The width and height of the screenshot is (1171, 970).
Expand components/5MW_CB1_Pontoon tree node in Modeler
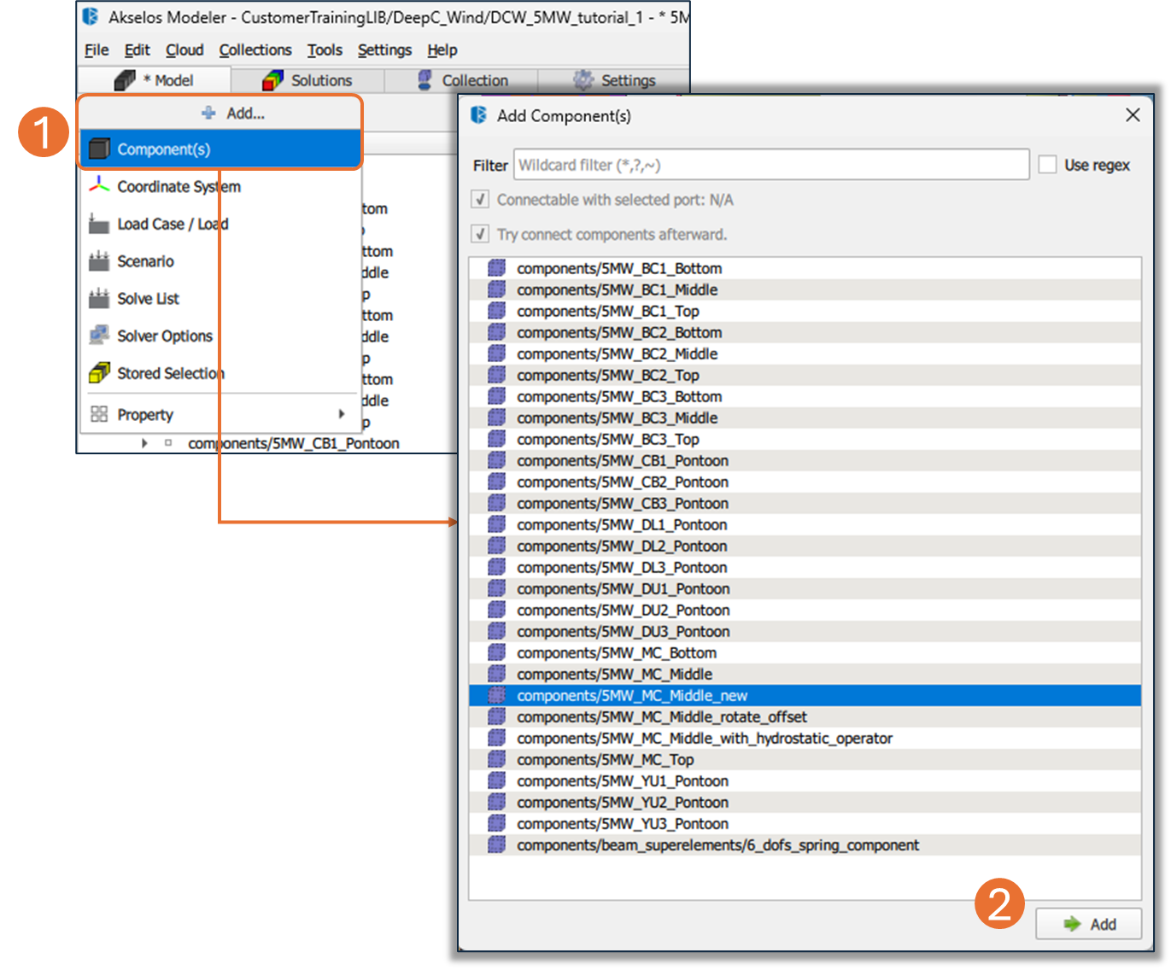(144, 443)
